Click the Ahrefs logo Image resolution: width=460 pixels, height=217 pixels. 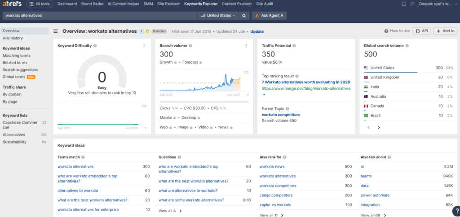point(12,4)
